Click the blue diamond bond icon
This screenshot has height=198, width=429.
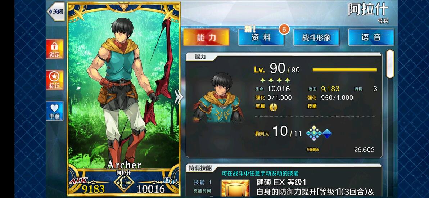coord(327,134)
